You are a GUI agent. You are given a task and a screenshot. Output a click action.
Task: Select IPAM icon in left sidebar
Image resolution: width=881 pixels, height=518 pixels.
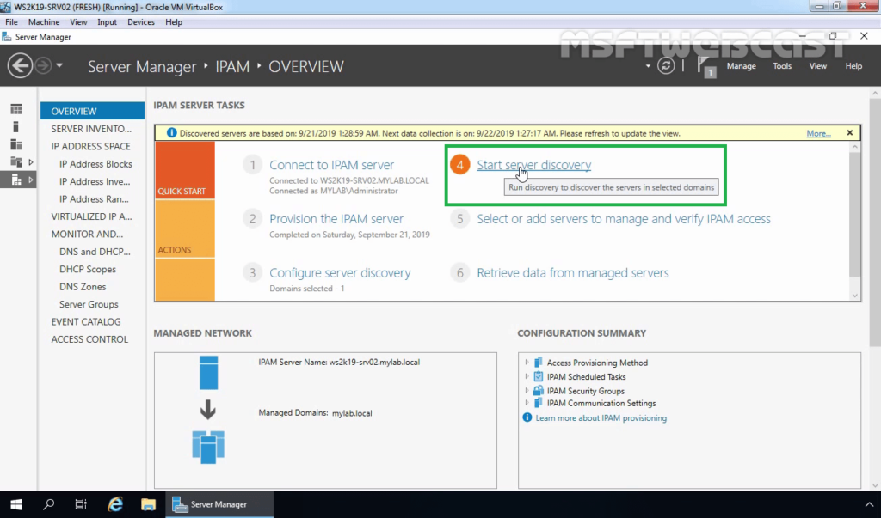16,180
